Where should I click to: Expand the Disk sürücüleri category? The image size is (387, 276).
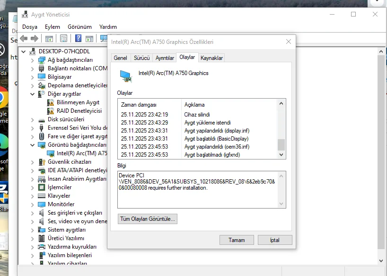click(x=32, y=120)
